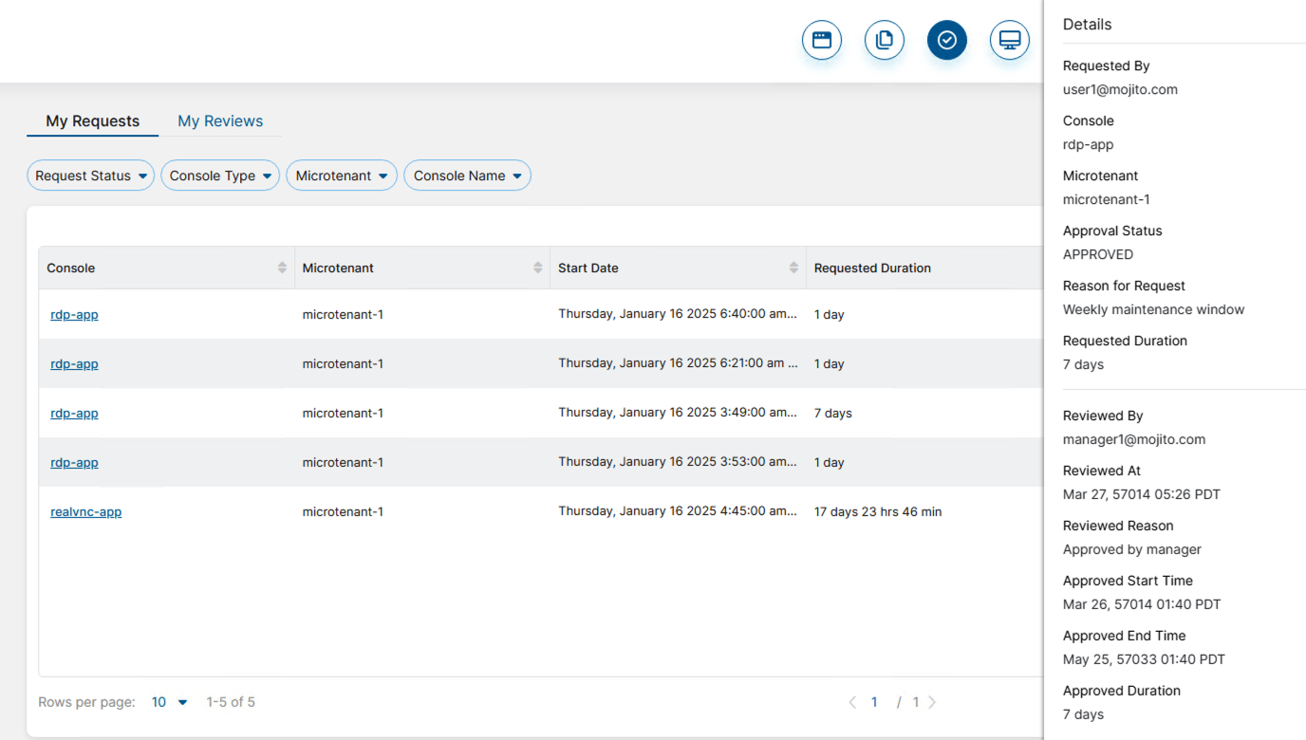Viewport: 1306px width, 740px height.
Task: Select the APPROVED status value in Details
Action: click(1098, 255)
